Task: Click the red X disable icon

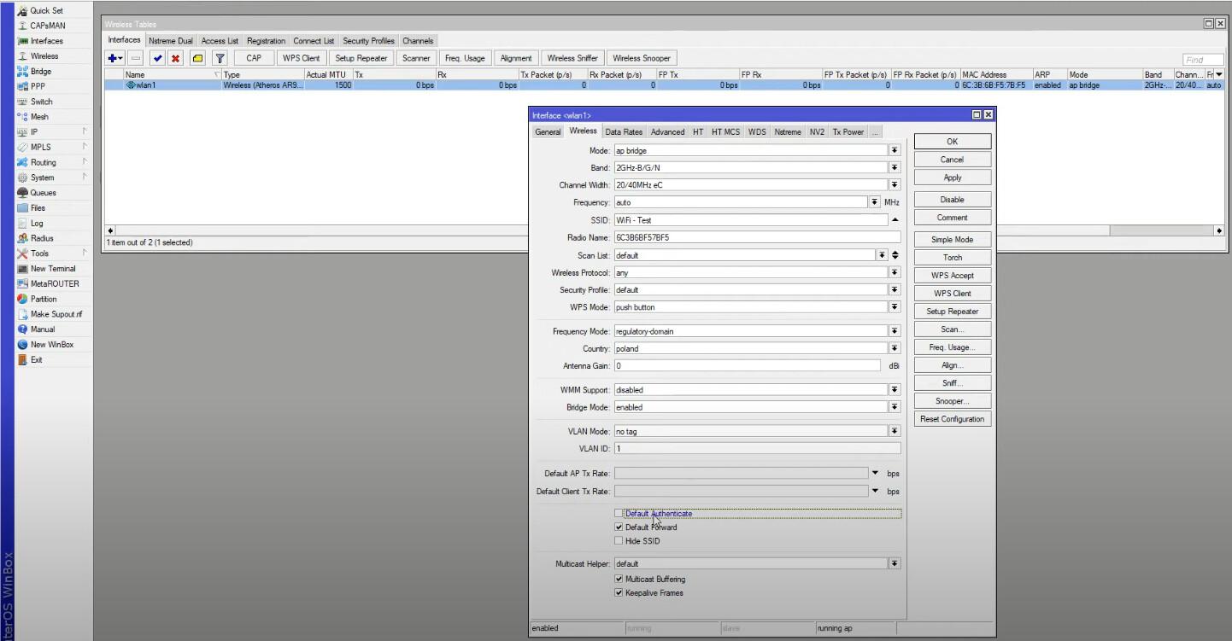Action: 175,58
